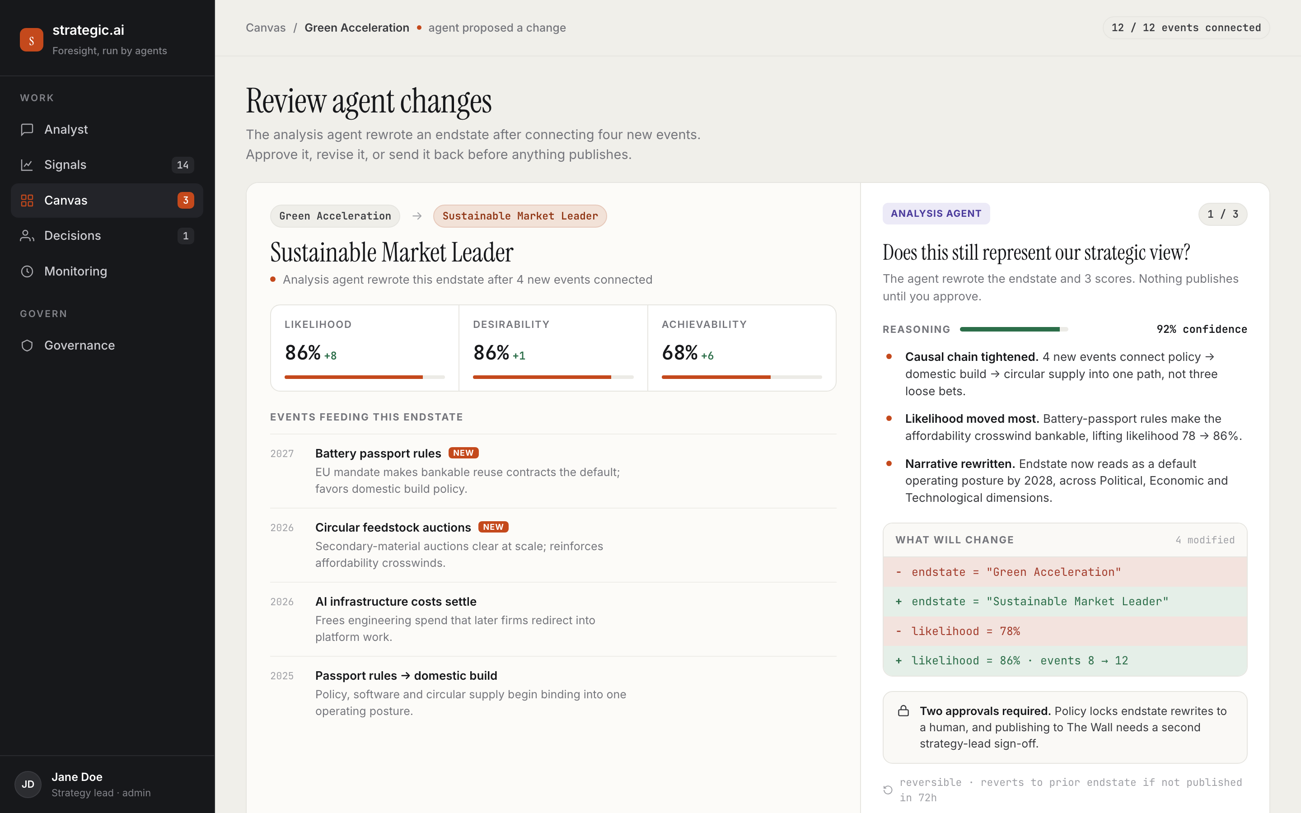Image resolution: width=1301 pixels, height=813 pixels.
Task: Click the Likelihood 86% score
Action: coord(303,353)
